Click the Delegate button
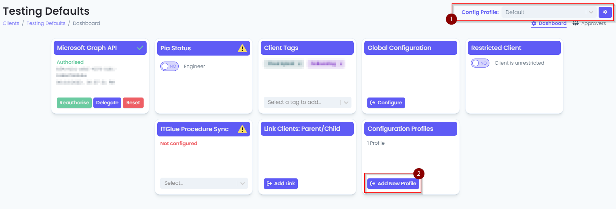The width and height of the screenshot is (616, 209). [107, 103]
